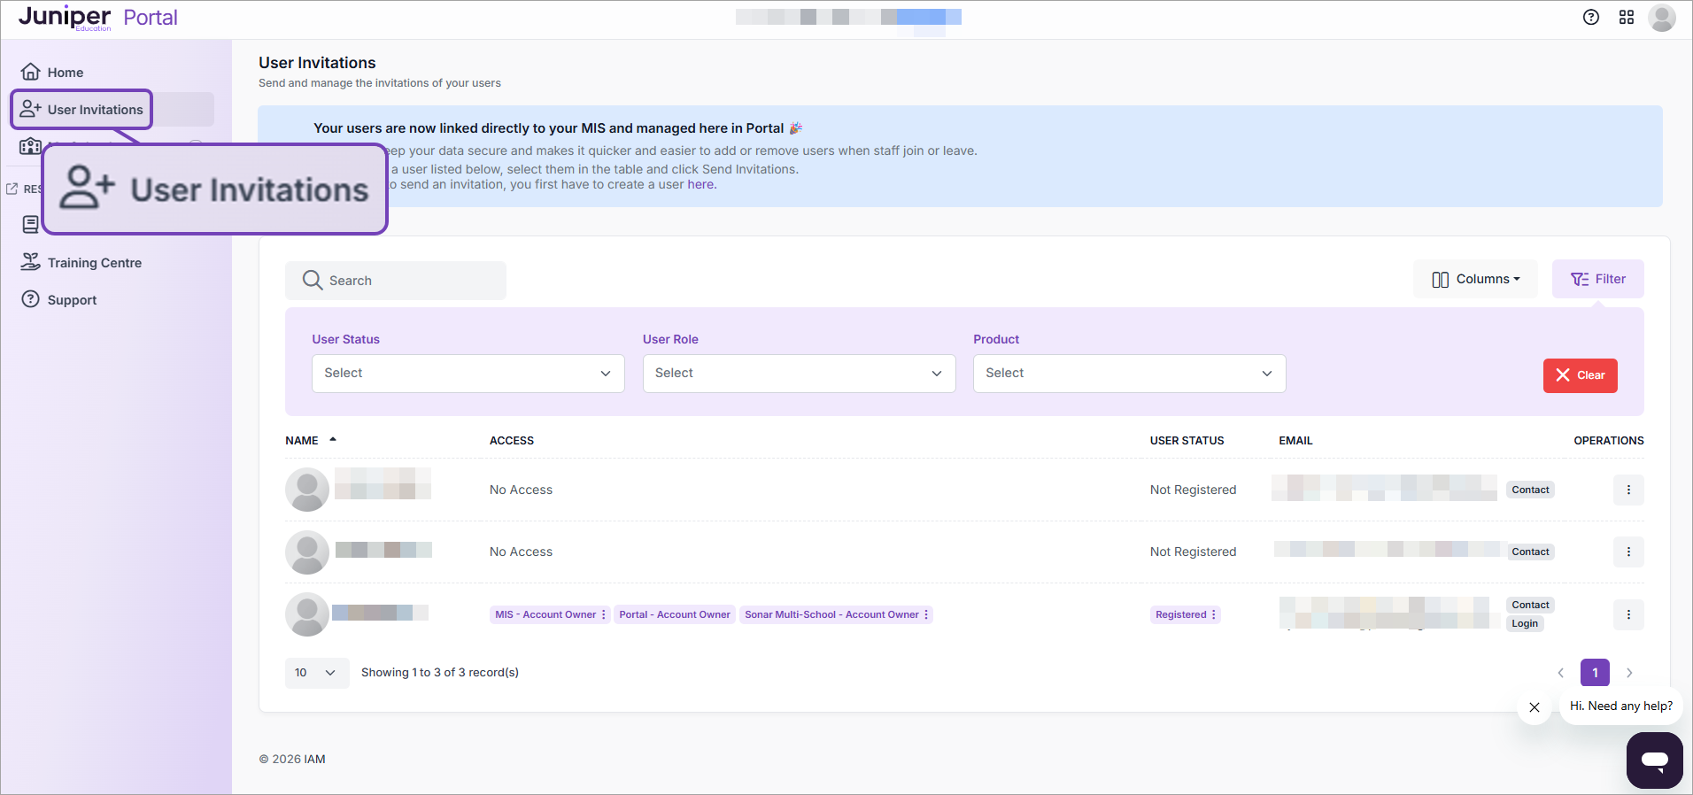Toggle the Filter panel button

pos(1598,279)
